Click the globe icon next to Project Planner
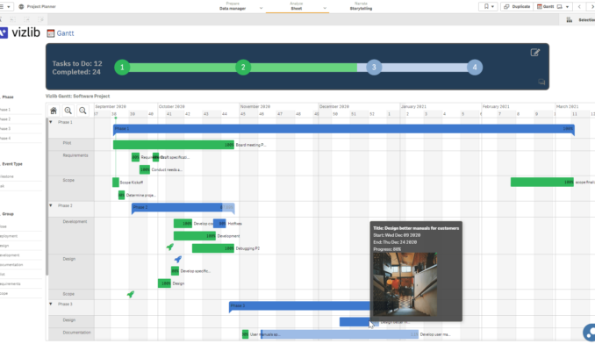Screen dimensions: 595x344 (x=21, y=6)
